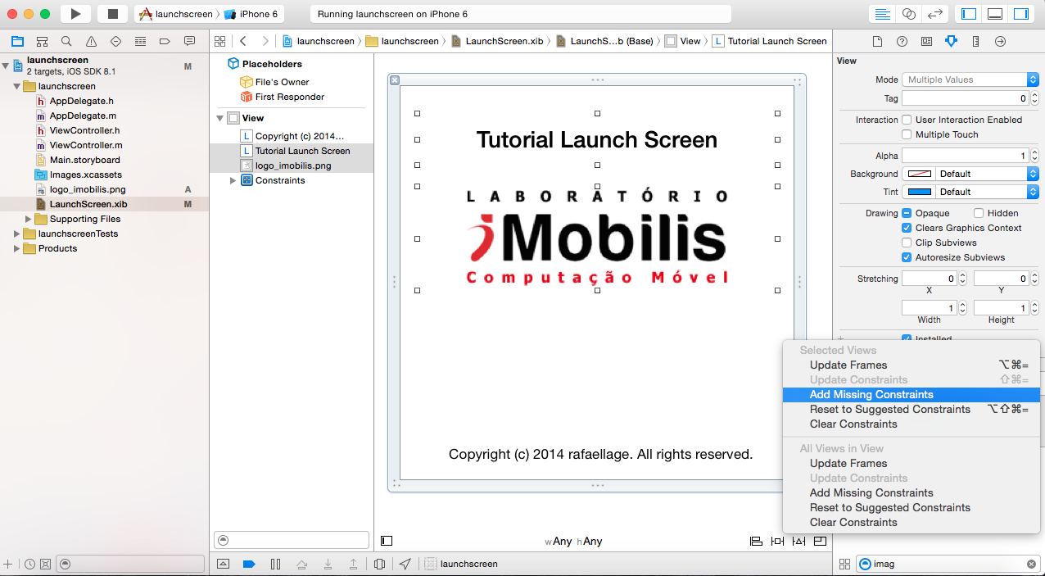Click the Debug View Hierarchy button
Viewport: 1045px width, 576px height.
pos(379,564)
